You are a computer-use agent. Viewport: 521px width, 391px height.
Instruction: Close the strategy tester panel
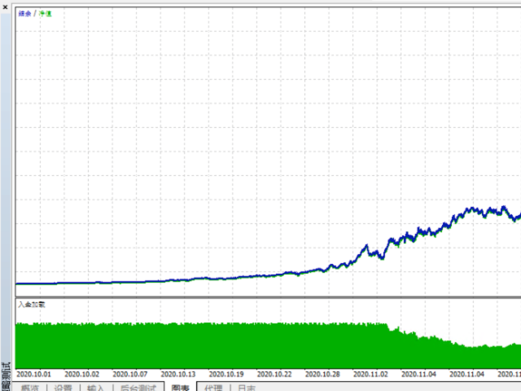click(5, 7)
